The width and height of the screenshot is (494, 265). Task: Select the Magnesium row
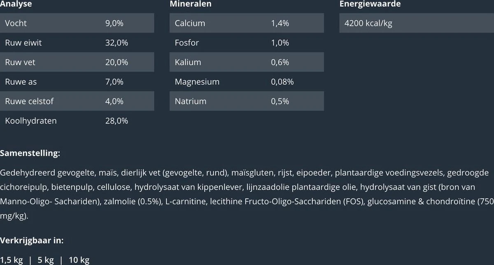(x=246, y=82)
